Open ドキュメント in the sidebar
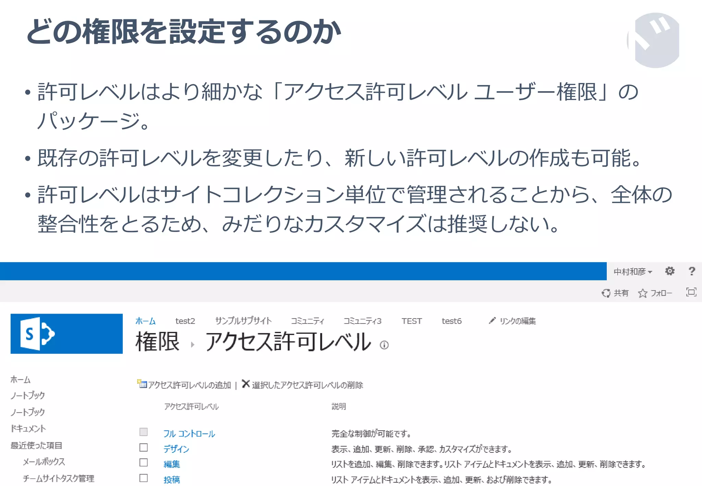The image size is (702, 486). click(x=28, y=428)
